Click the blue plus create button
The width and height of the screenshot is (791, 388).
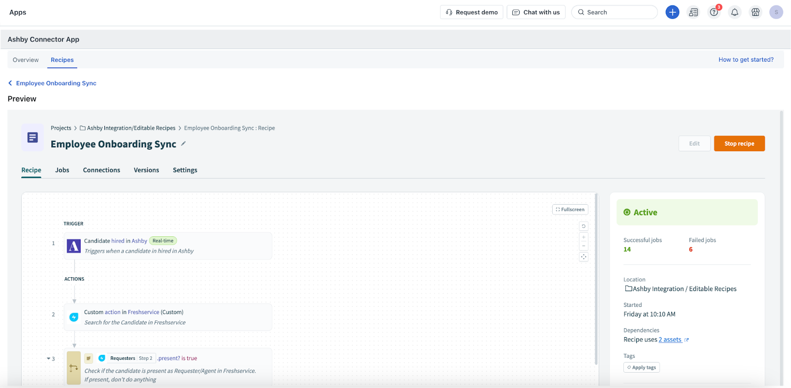[672, 12]
